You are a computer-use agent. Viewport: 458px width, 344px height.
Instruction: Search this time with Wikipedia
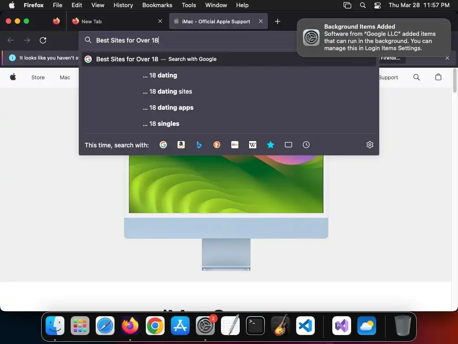pos(253,145)
